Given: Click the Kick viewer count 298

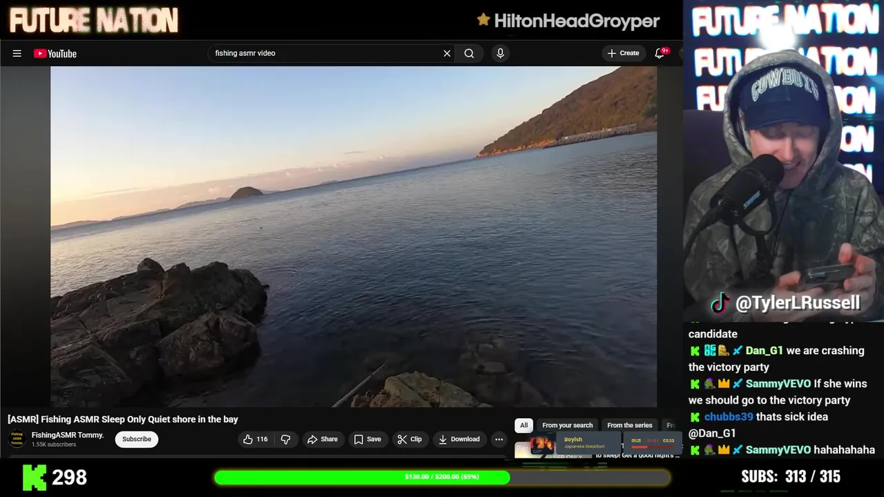Looking at the screenshot, I should click(x=55, y=477).
